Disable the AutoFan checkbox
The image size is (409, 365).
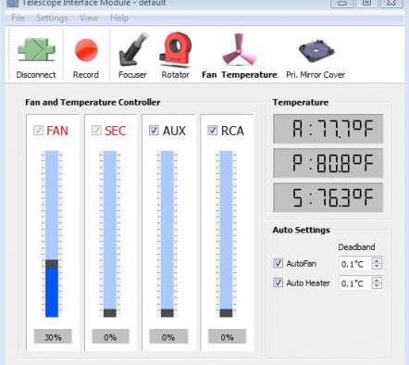pyautogui.click(x=278, y=263)
